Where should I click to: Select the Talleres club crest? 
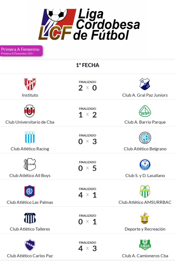30,218
